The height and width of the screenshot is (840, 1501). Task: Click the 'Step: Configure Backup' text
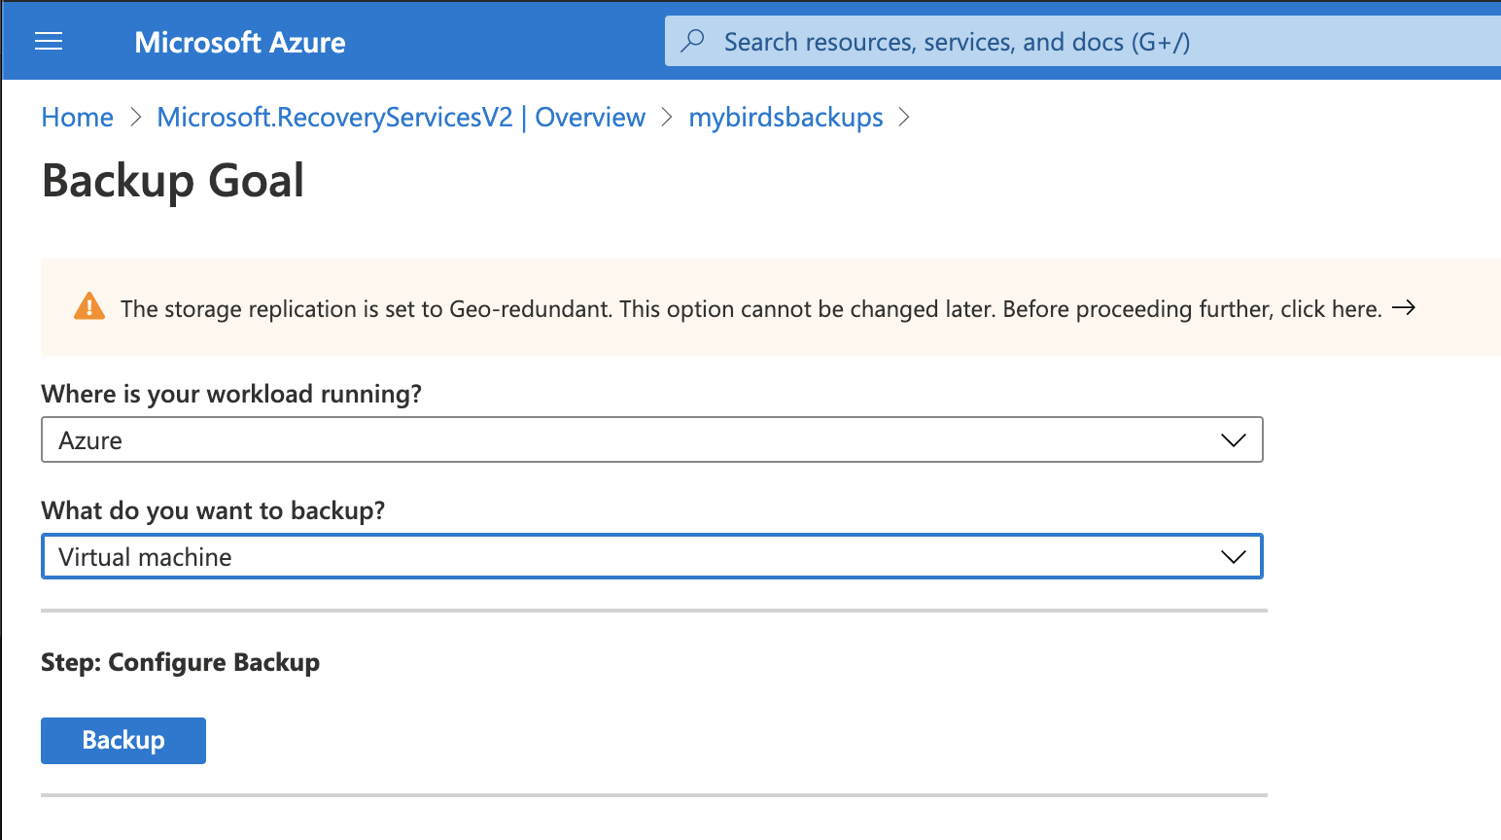(x=180, y=662)
